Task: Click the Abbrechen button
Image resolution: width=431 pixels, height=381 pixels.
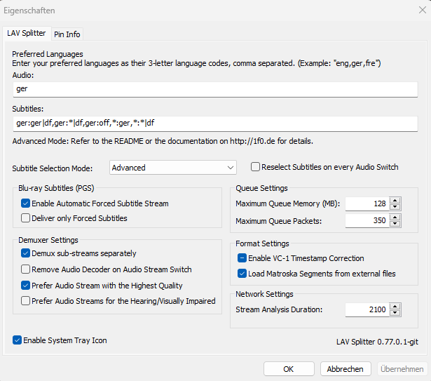Action: [346, 368]
